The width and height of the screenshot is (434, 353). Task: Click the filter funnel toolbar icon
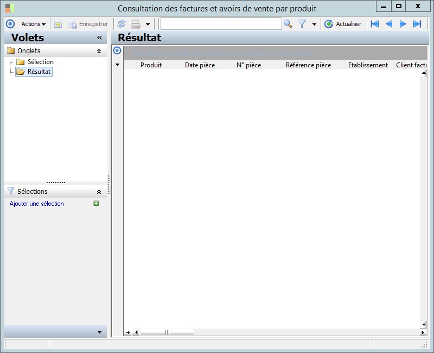(x=302, y=24)
